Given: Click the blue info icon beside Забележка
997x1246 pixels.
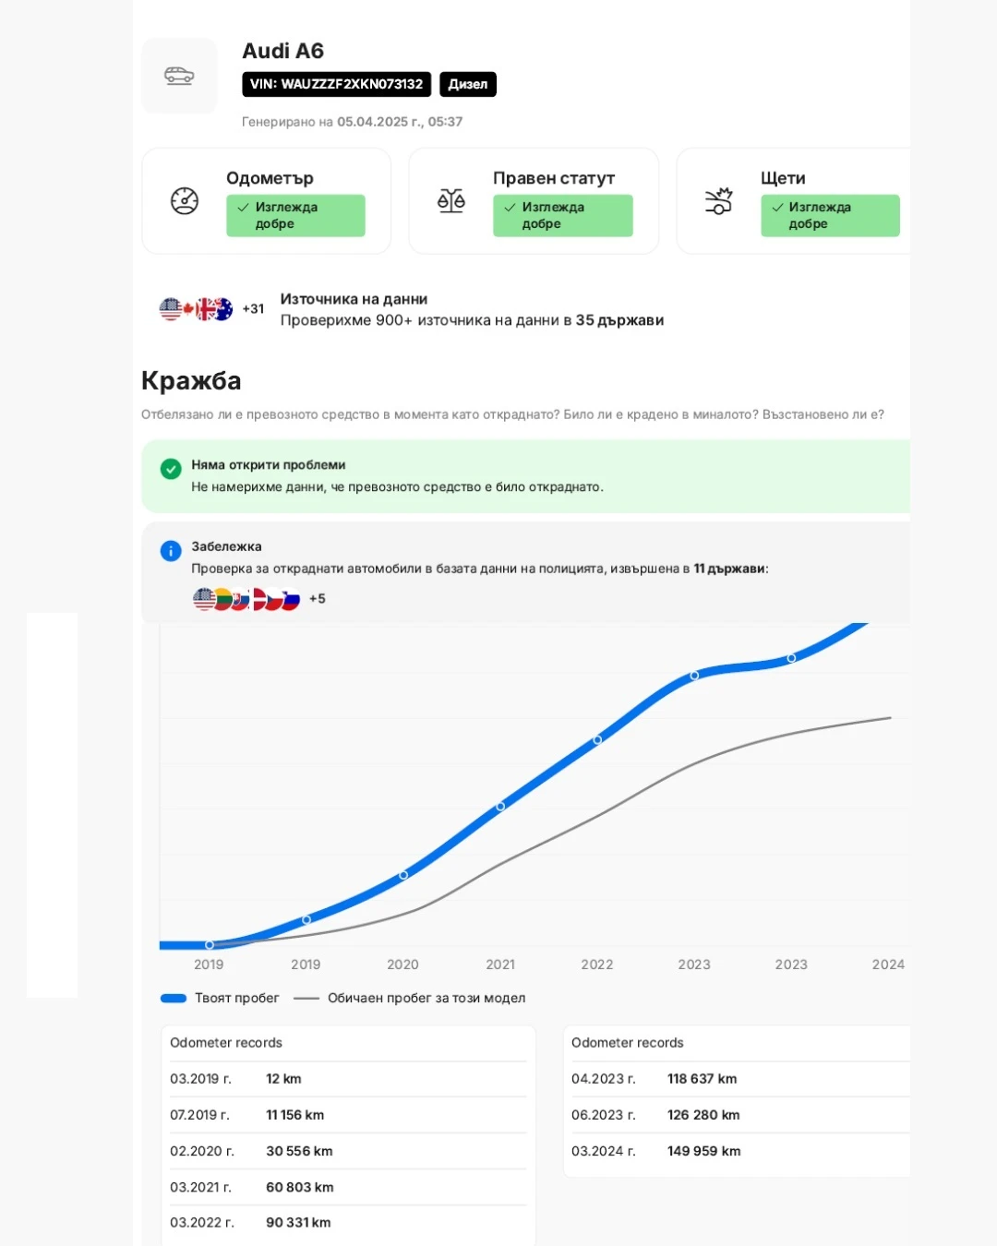Looking at the screenshot, I should click(171, 551).
